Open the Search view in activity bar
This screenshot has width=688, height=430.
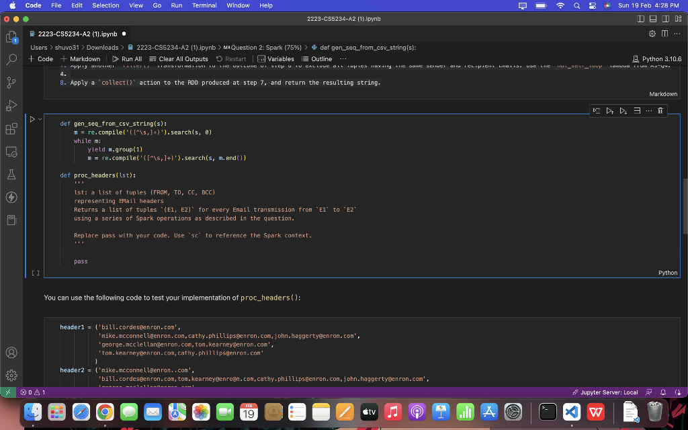tap(11, 59)
